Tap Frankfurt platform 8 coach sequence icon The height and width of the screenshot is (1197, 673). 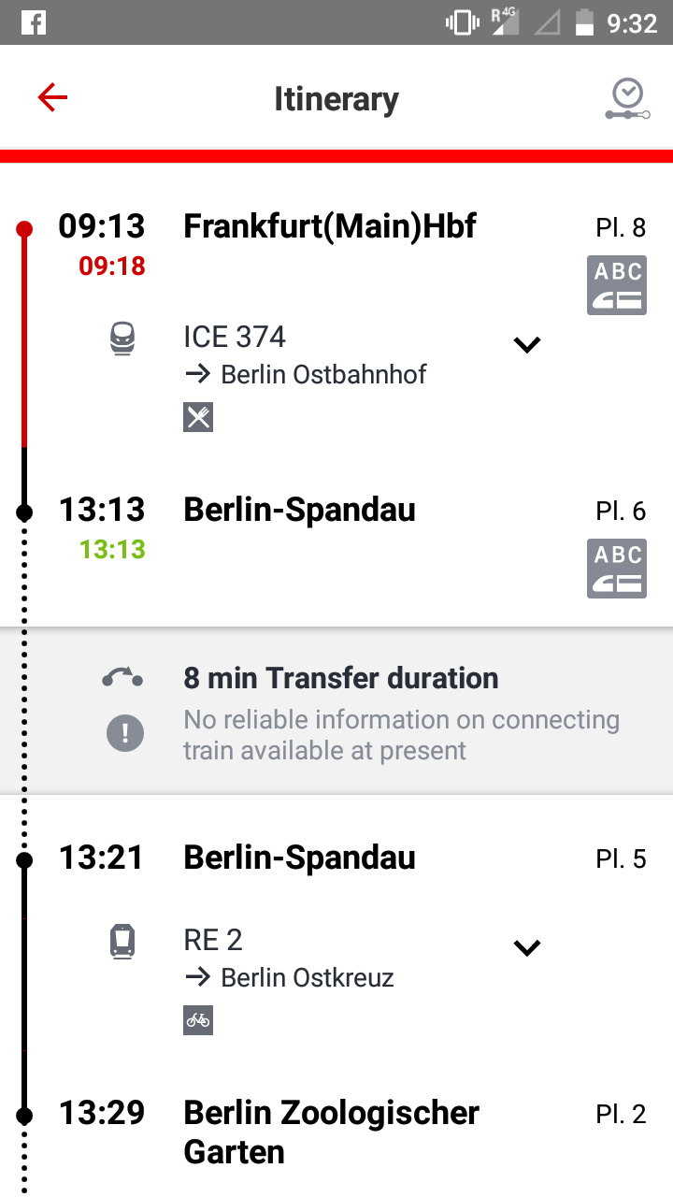pyautogui.click(x=617, y=285)
